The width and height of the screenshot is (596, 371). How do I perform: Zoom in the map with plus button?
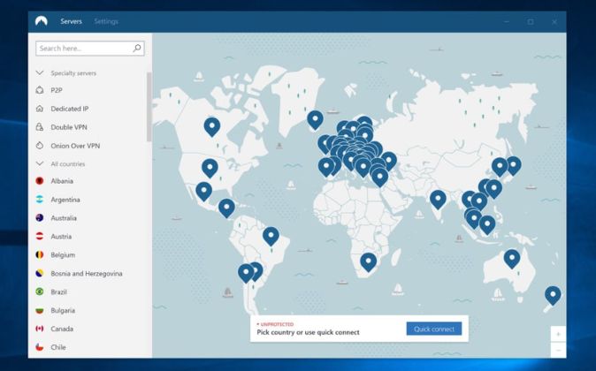pyautogui.click(x=558, y=334)
